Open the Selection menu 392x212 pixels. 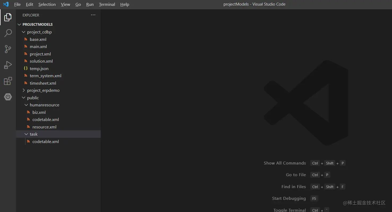tap(47, 4)
